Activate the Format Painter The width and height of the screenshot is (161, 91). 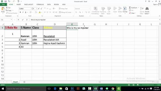(12, 13)
